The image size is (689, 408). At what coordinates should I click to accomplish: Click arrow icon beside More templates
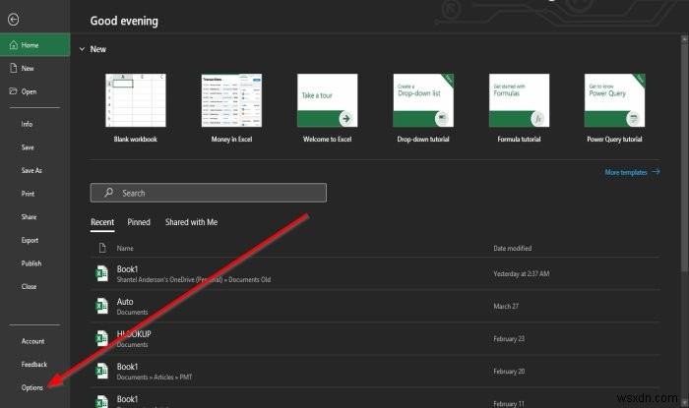pos(657,171)
